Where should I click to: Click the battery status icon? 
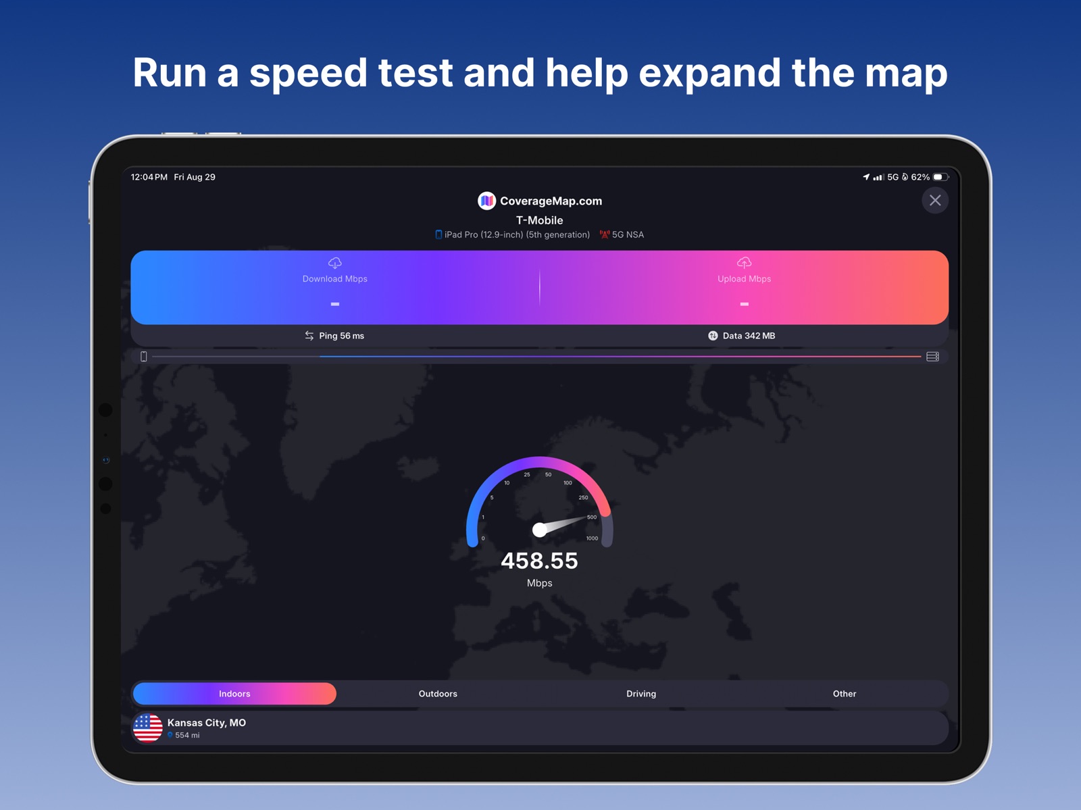pos(941,177)
